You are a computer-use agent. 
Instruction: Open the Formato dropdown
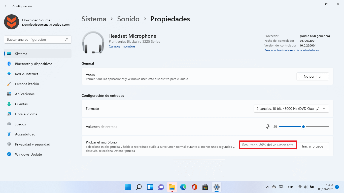point(291,109)
